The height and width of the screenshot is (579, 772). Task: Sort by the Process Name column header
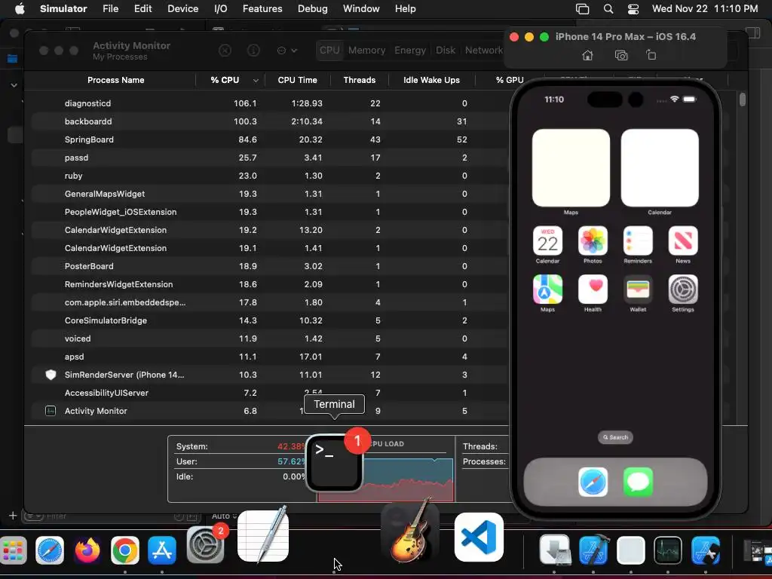pos(115,80)
